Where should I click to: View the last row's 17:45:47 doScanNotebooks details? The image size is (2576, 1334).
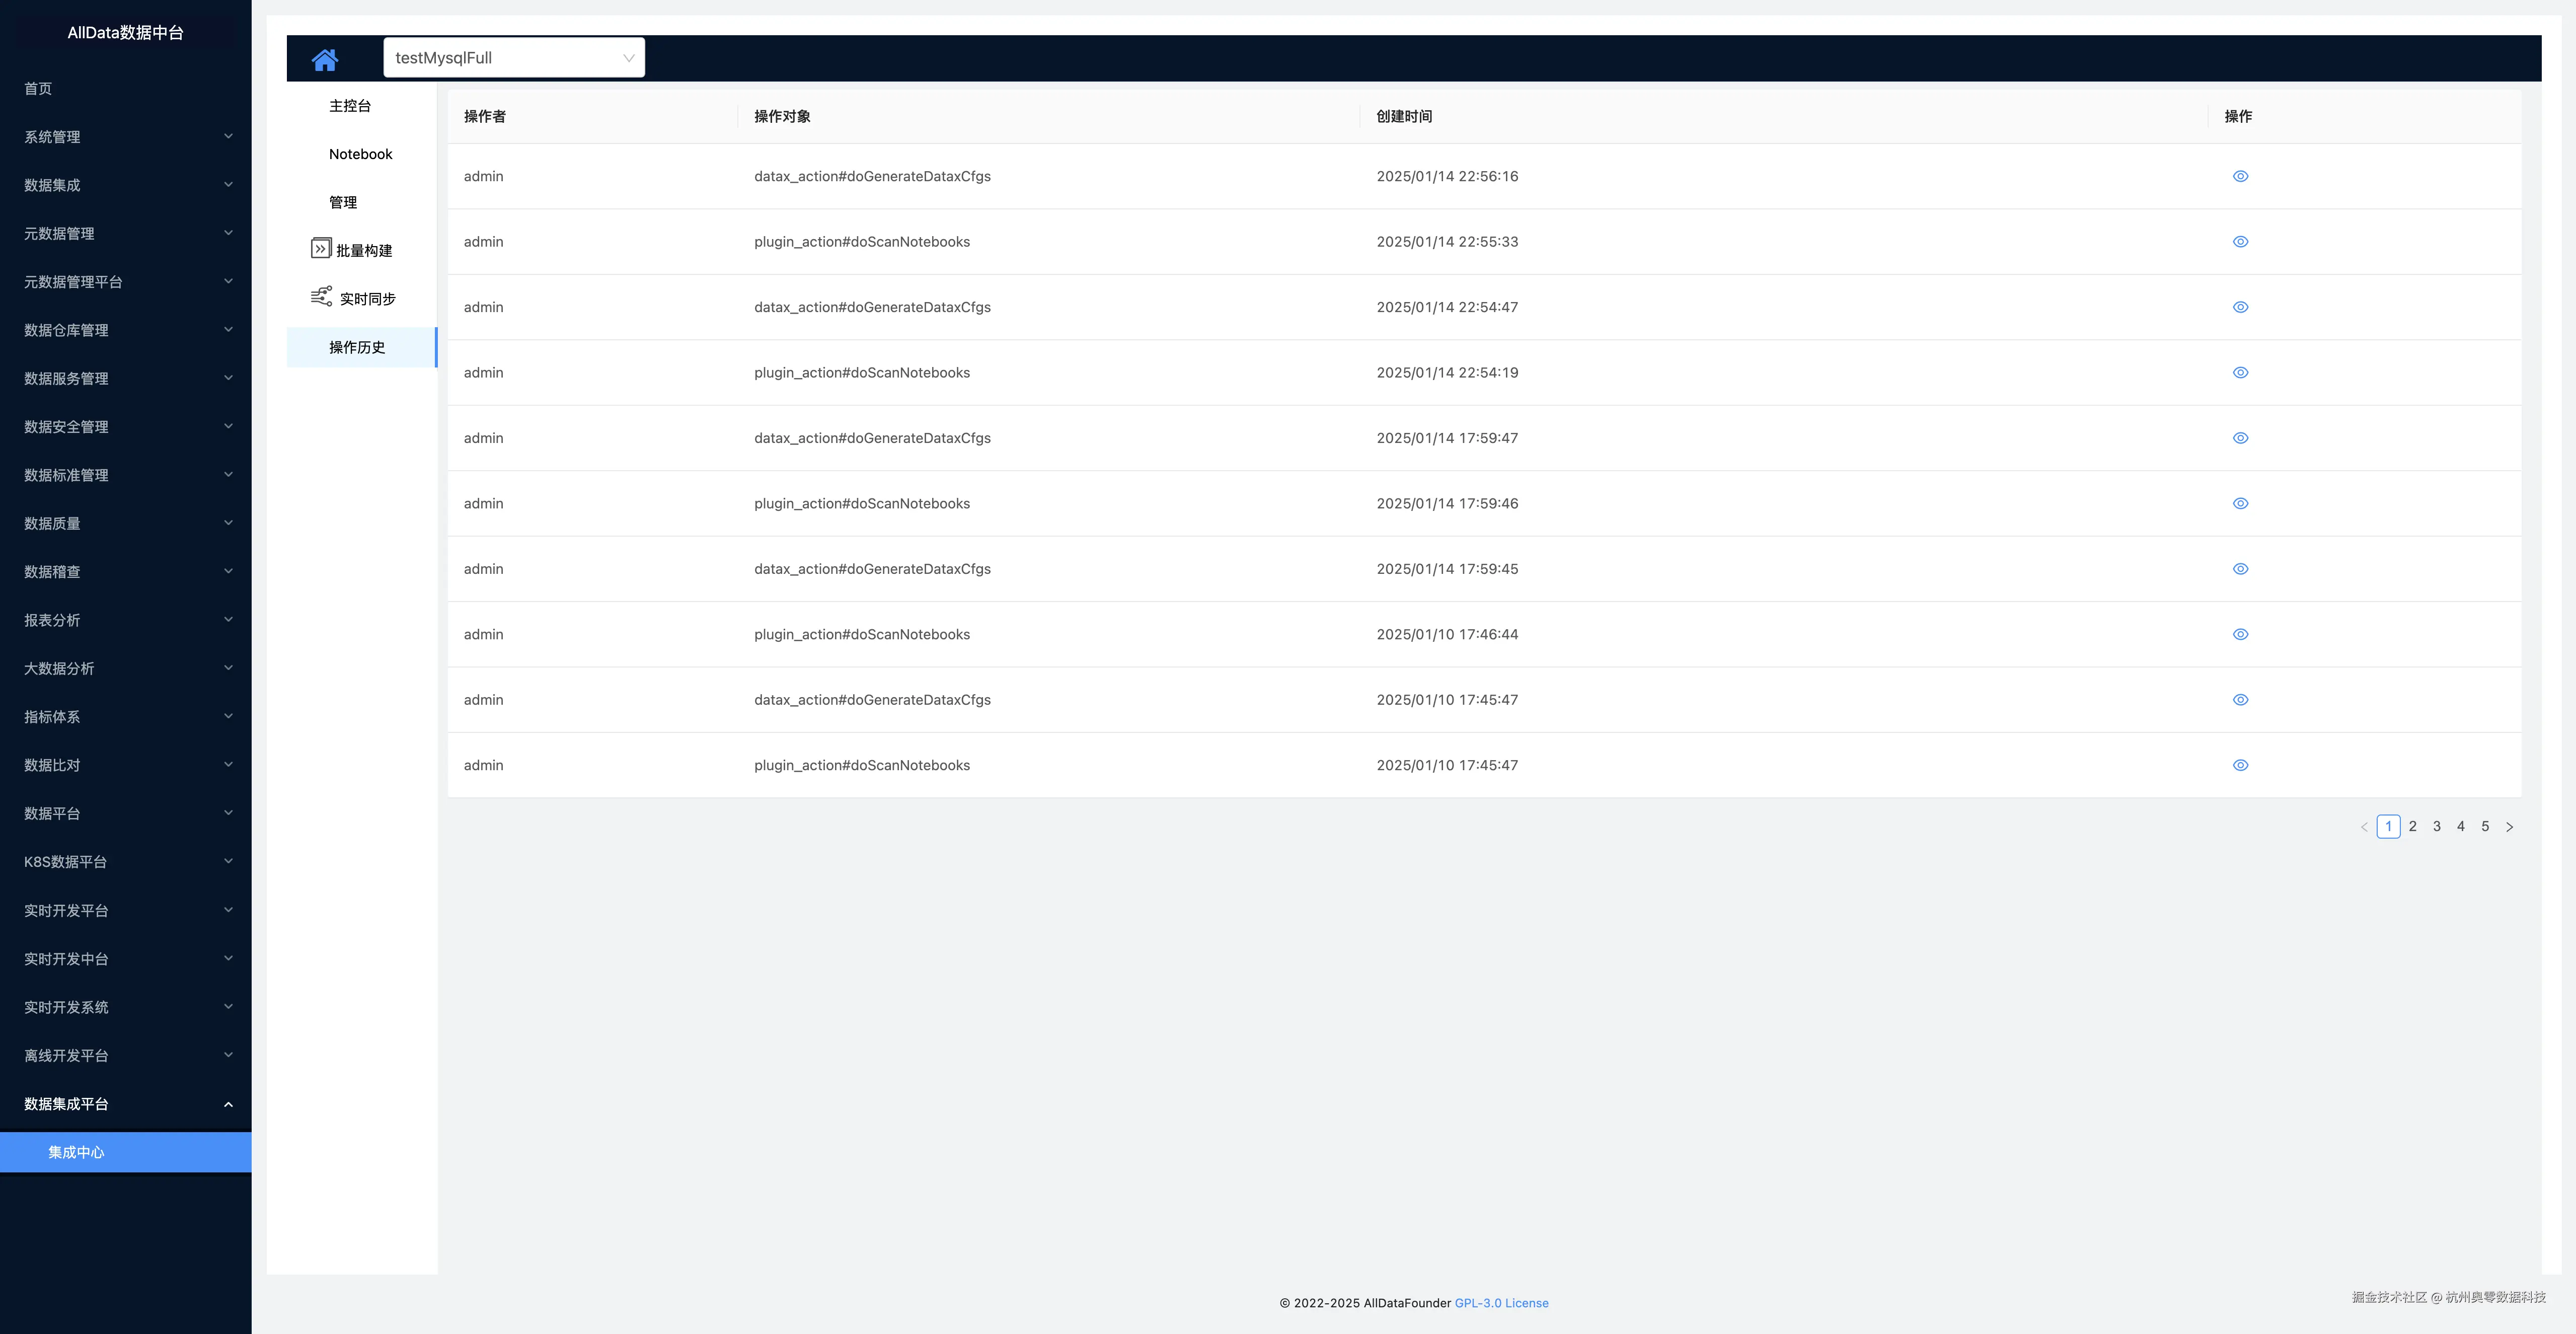2240,765
